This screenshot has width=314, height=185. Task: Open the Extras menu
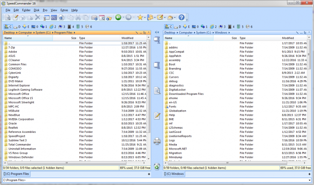click(x=64, y=10)
